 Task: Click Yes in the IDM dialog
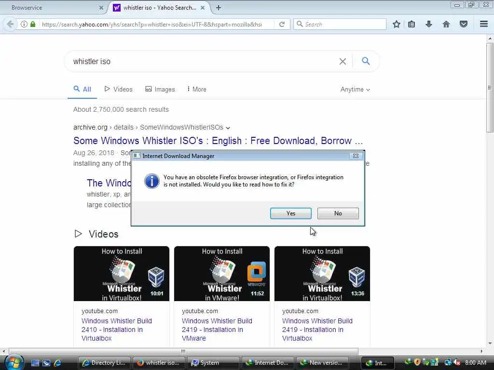(x=291, y=213)
